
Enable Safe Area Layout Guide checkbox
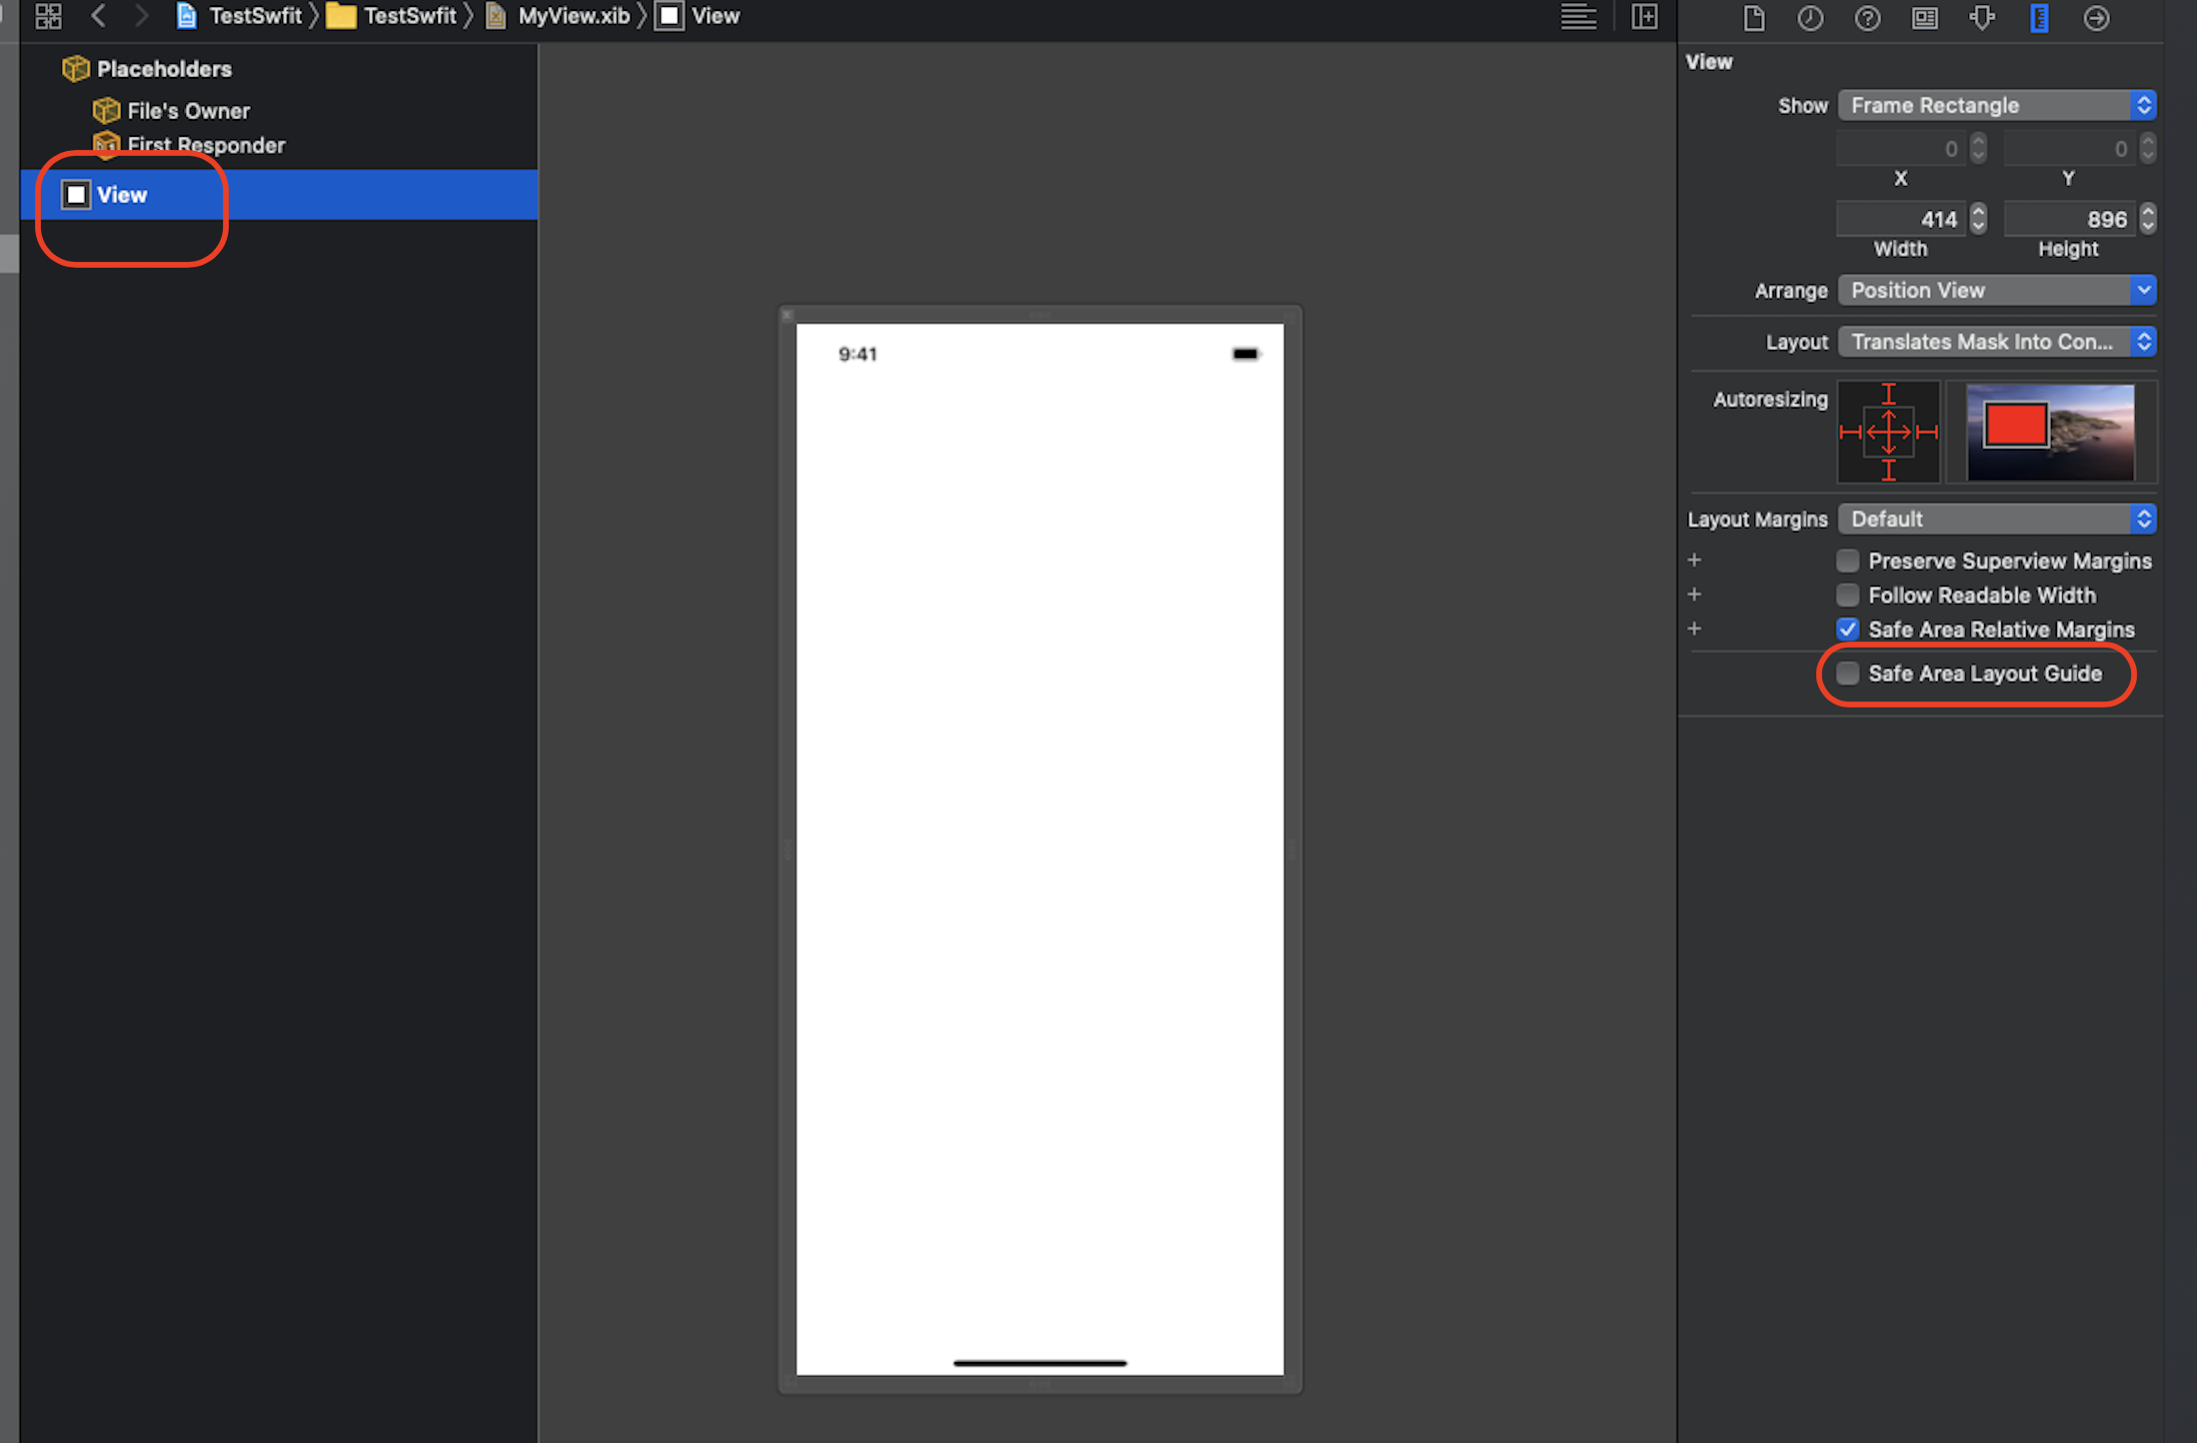tap(1847, 674)
